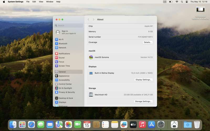Click the Macintosh HD drive icon
Viewport: 210px width, 131px height.
91,95
